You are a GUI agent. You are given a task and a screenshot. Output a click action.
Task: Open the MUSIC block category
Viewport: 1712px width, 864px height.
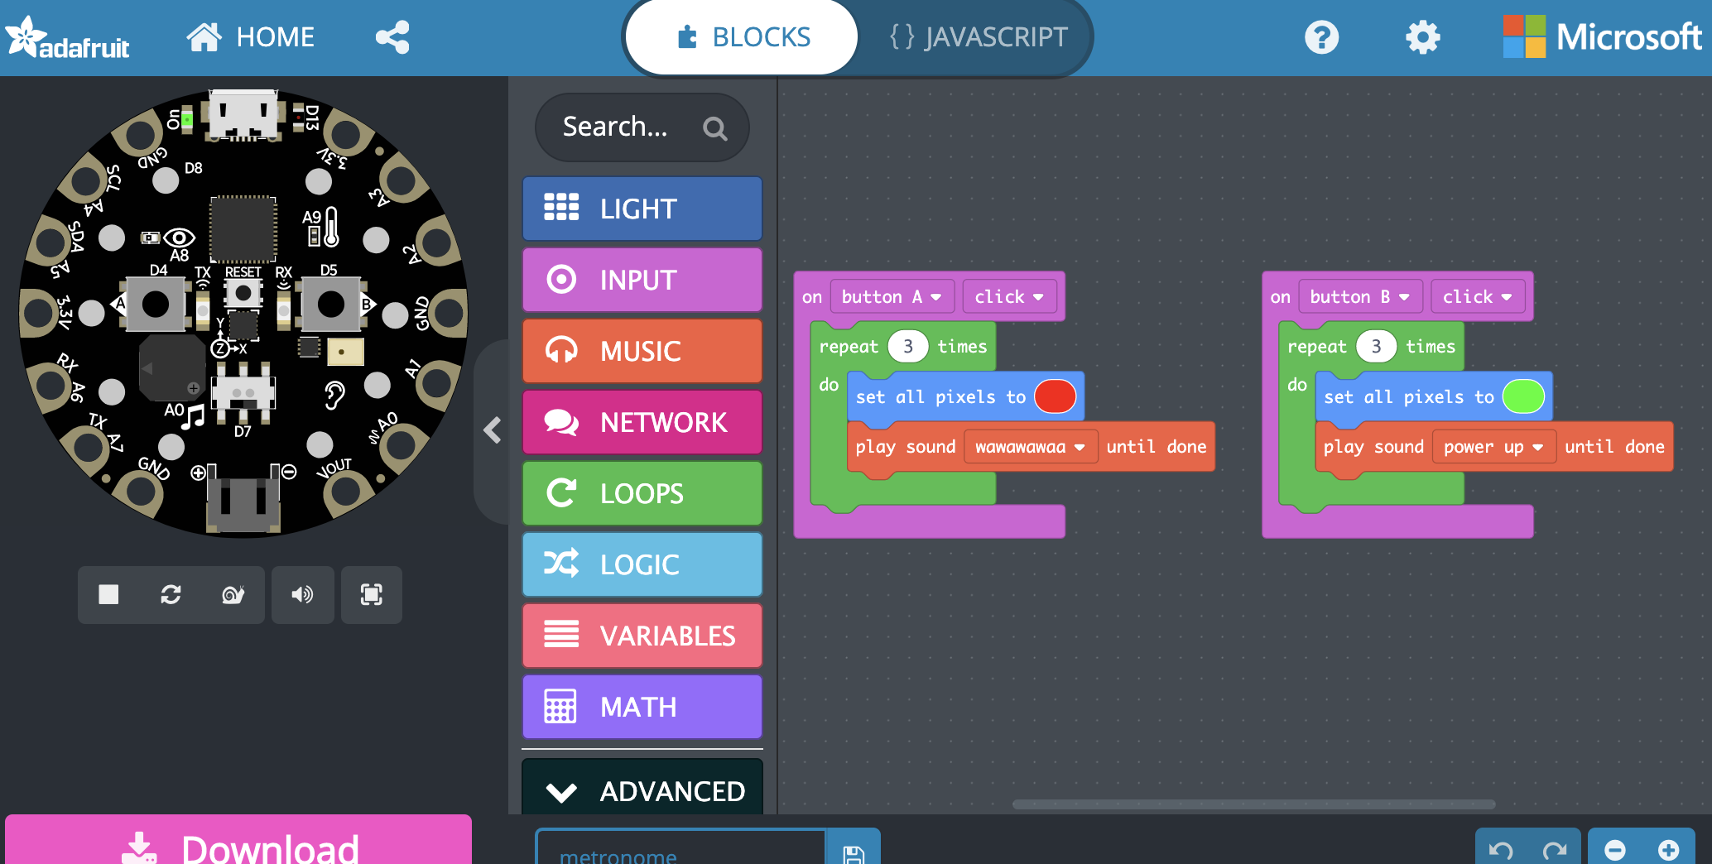[642, 351]
